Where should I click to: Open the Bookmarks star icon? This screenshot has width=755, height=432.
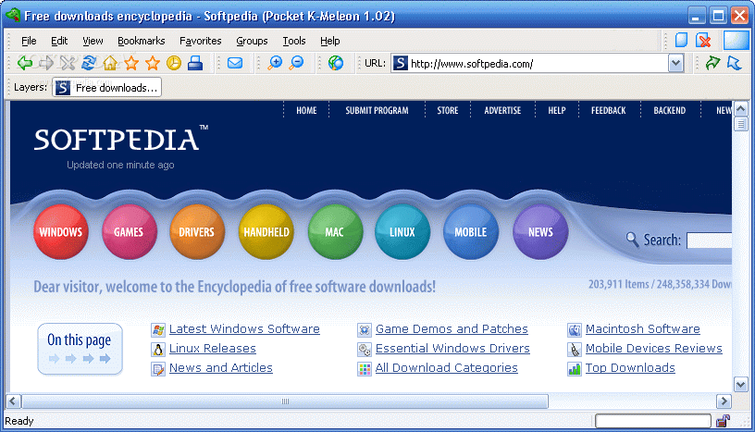[131, 63]
